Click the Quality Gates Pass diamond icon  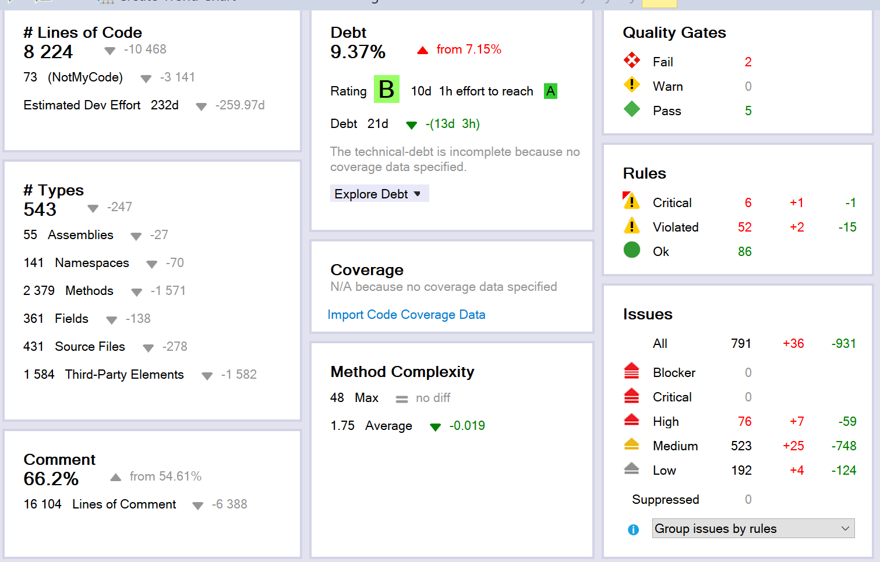(x=632, y=109)
